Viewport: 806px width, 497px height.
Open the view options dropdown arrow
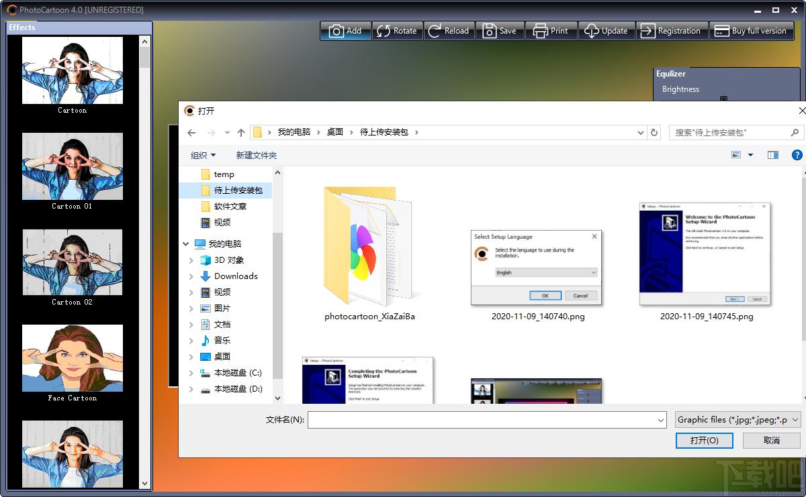pyautogui.click(x=750, y=155)
